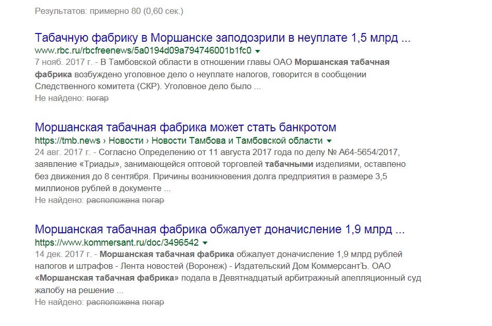The image size is (492, 326).
Task: Expand dropdown arrow next to kommersant.ru URL
Action: 205,243
